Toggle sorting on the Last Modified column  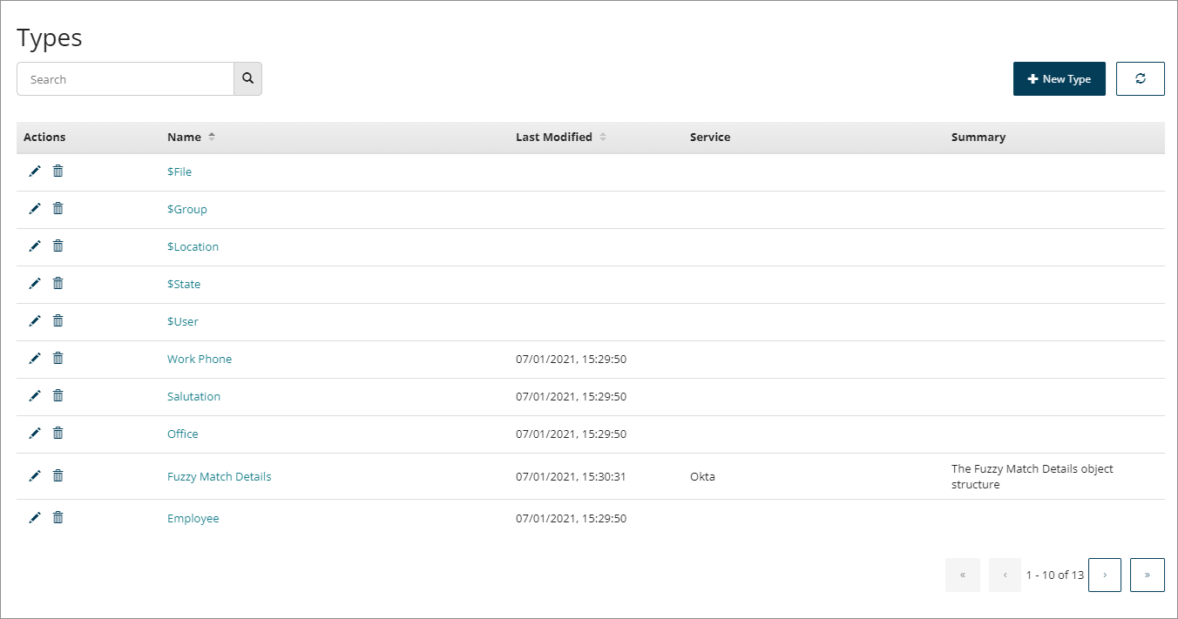(x=604, y=137)
